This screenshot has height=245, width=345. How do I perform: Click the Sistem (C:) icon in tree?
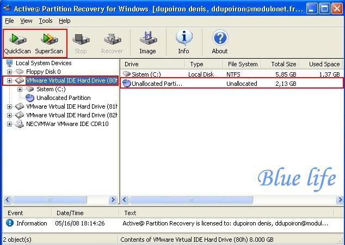click(30, 89)
